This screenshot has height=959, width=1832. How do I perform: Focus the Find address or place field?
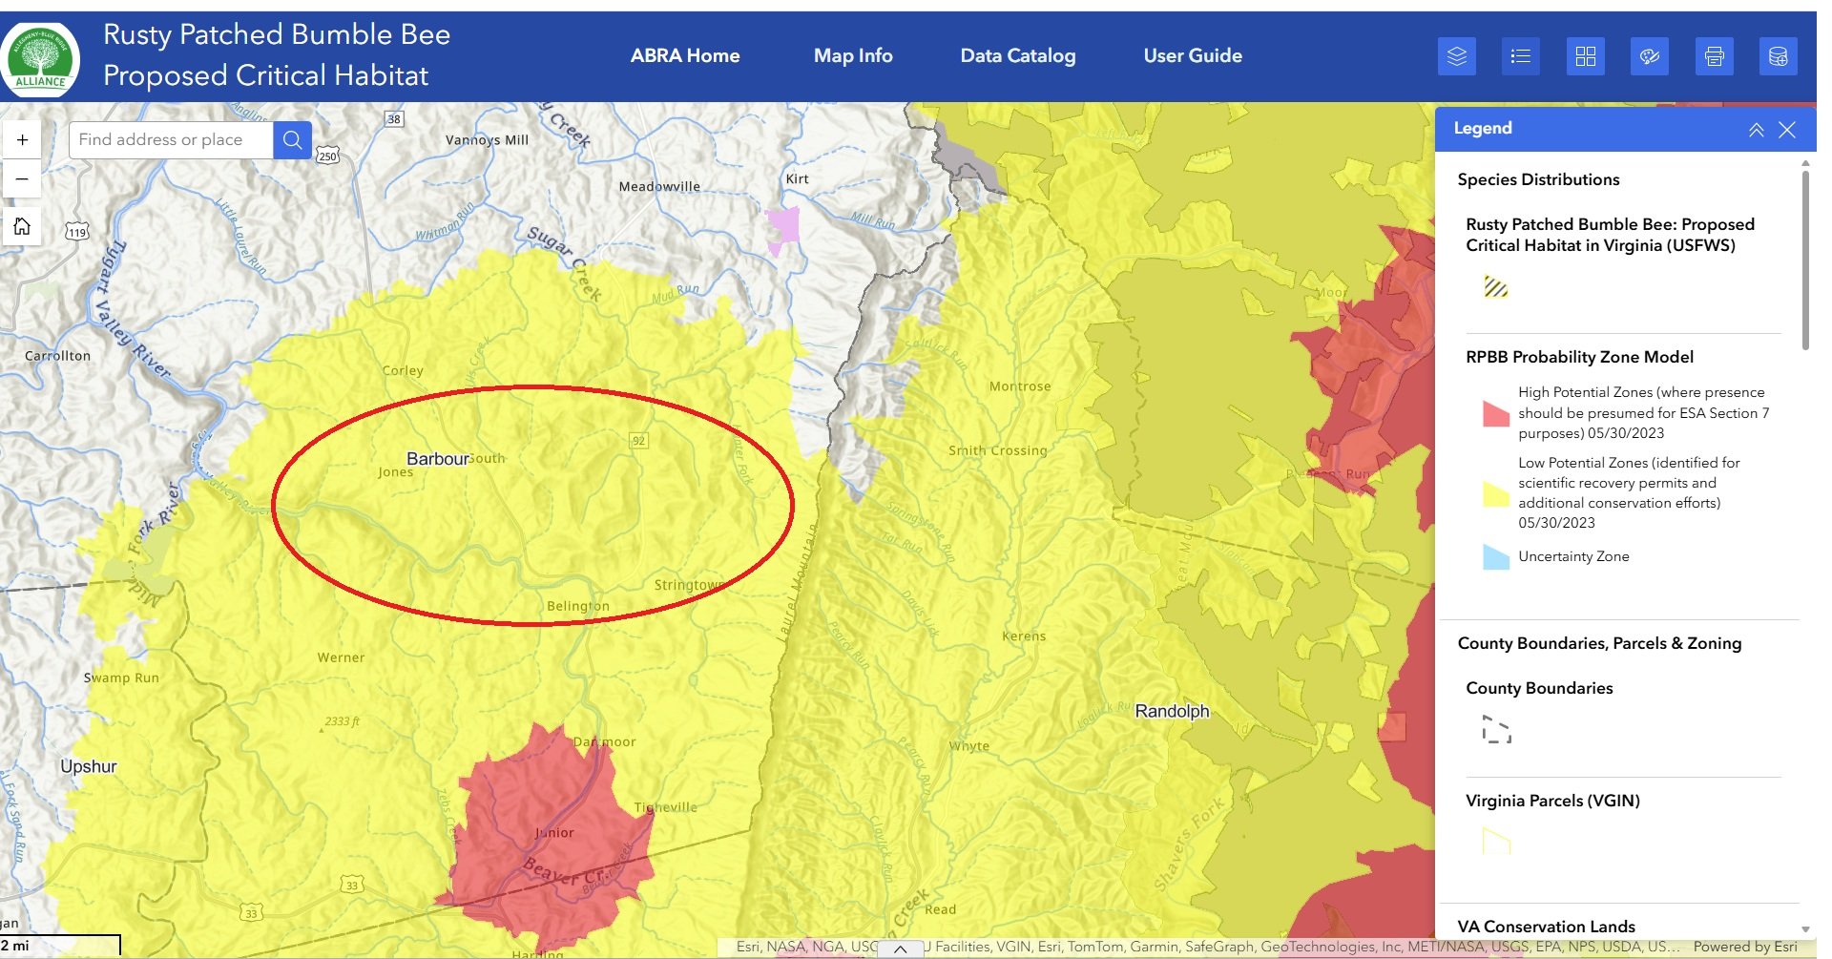pyautogui.click(x=172, y=139)
